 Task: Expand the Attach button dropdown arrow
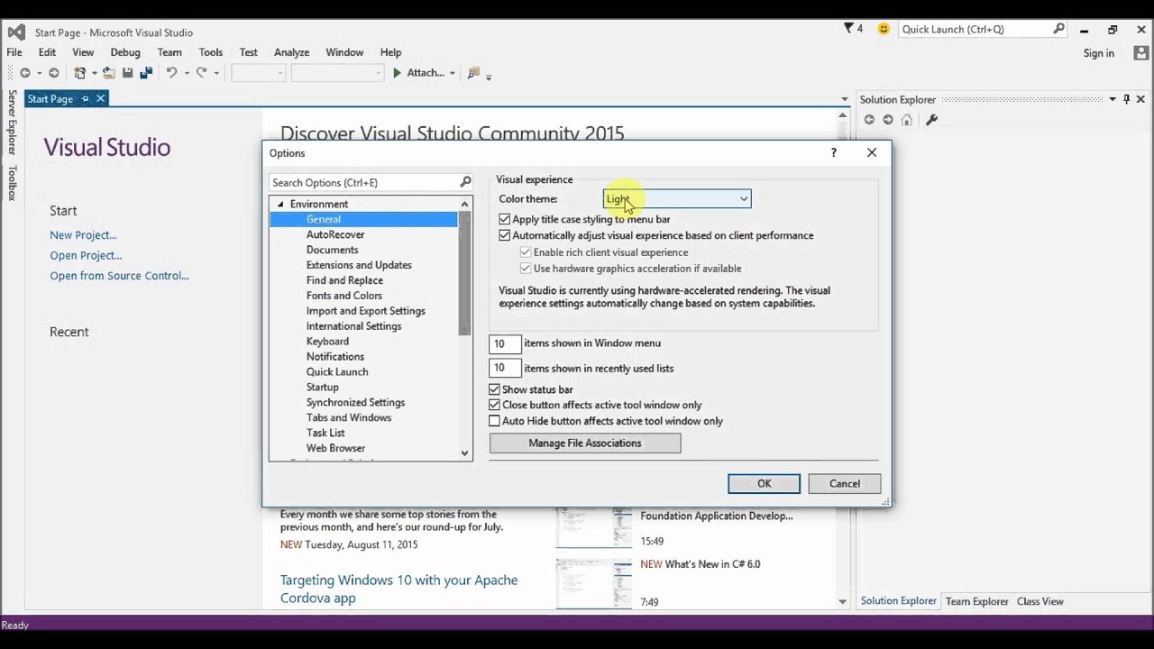coord(453,73)
